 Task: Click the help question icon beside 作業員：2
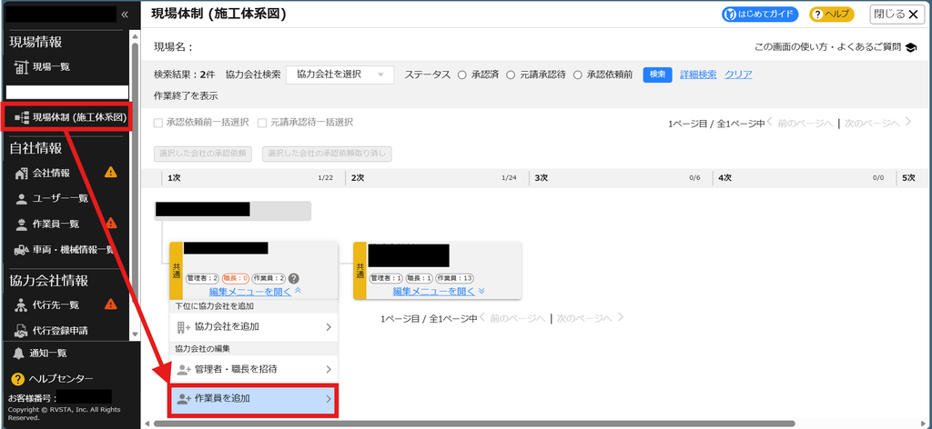coord(294,278)
